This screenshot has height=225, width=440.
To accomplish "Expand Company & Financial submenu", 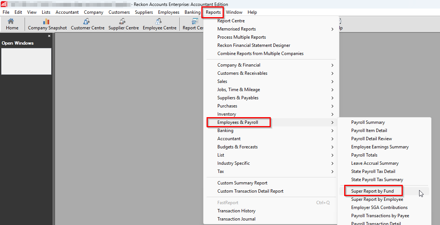I will point(271,65).
